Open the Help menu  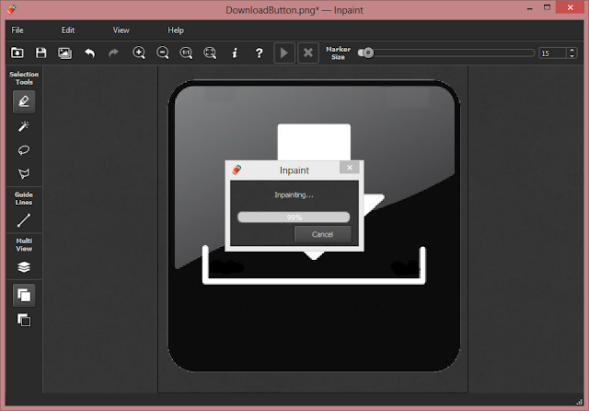point(176,30)
